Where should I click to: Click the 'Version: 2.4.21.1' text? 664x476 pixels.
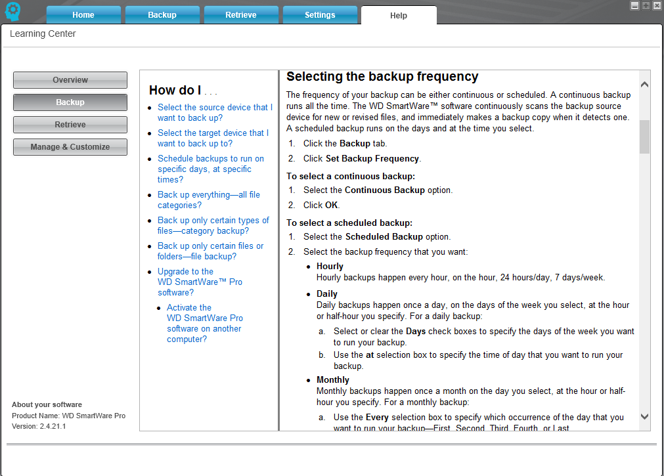coord(39,426)
